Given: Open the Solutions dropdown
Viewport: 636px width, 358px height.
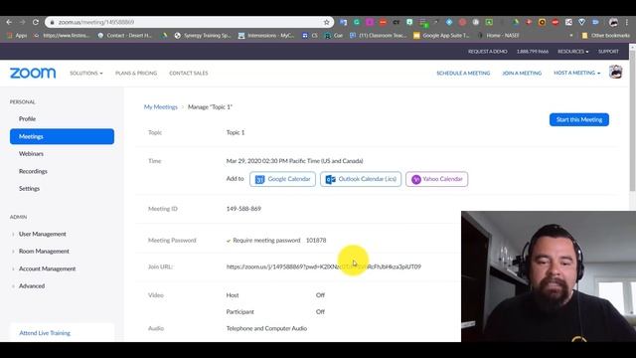Looking at the screenshot, I should click(x=86, y=73).
